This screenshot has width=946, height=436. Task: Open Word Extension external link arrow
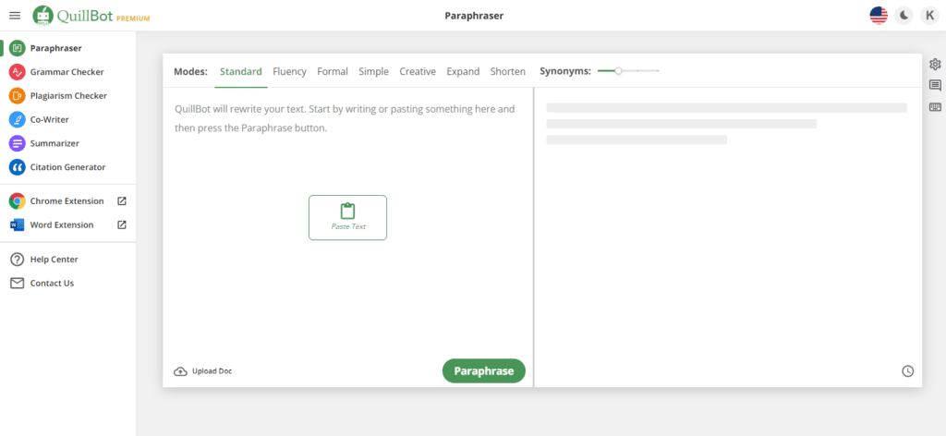pos(121,225)
